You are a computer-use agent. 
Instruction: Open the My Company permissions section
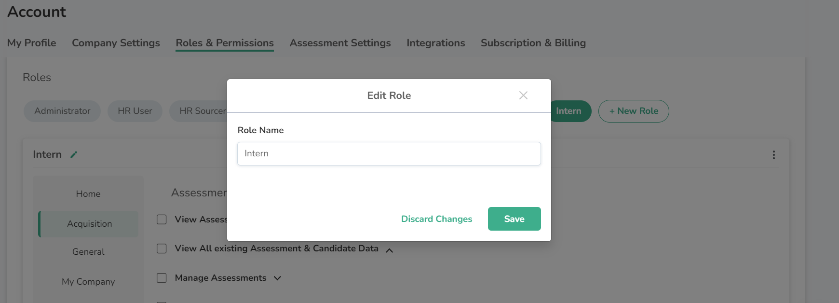(x=88, y=282)
